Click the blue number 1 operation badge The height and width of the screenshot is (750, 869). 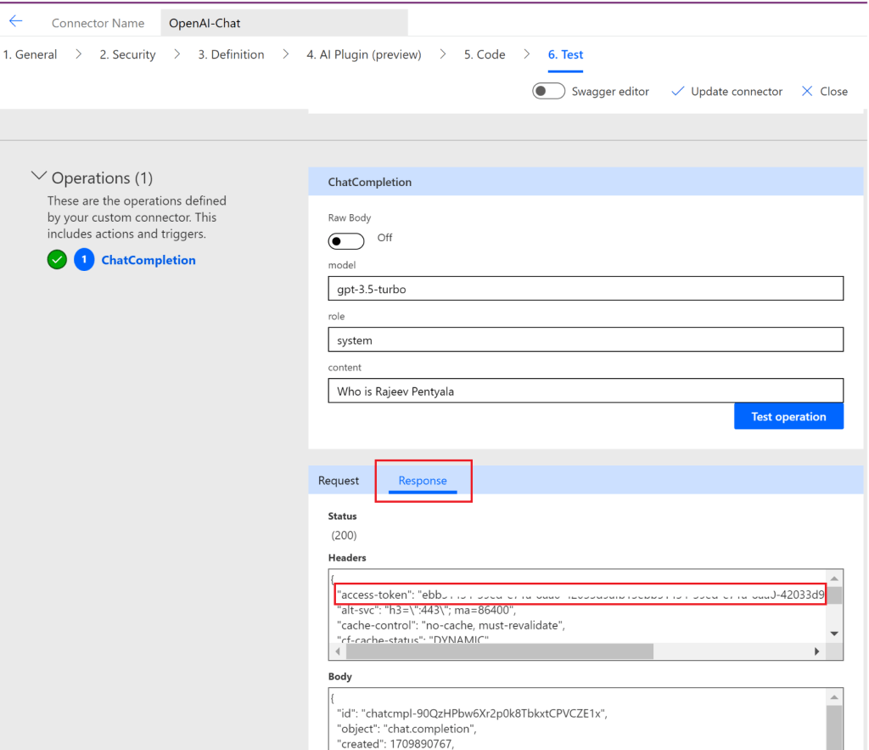[x=84, y=261]
